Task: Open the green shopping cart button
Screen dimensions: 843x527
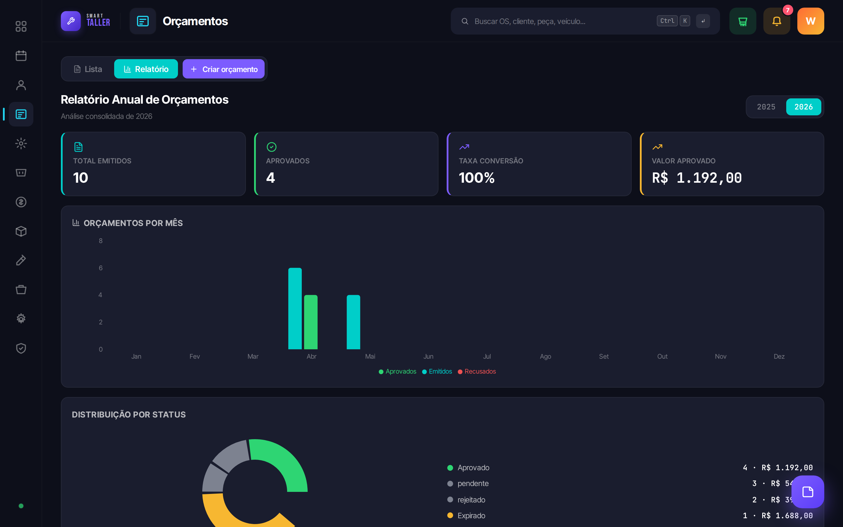Action: 743,21
